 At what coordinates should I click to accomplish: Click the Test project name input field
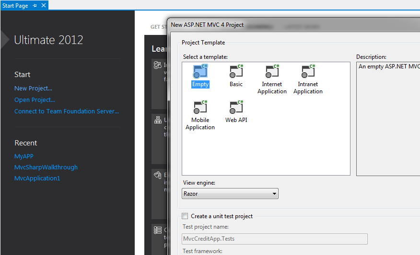coord(275,239)
